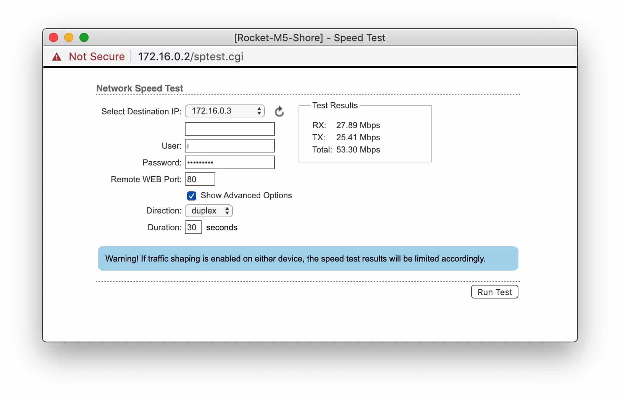Click the Total 53.30 Mbps result
Image resolution: width=620 pixels, height=398 pixels.
pos(346,150)
